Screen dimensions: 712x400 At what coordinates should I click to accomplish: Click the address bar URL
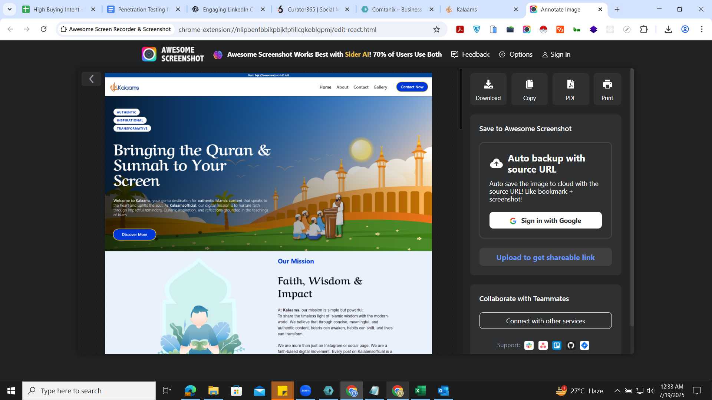point(277,30)
